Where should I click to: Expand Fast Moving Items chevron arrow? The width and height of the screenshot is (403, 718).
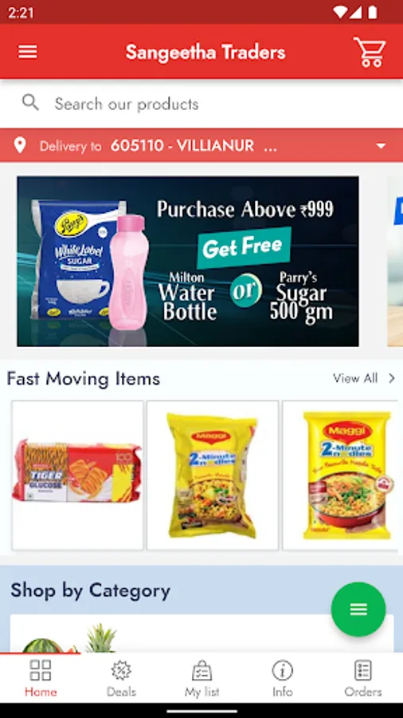tap(392, 378)
